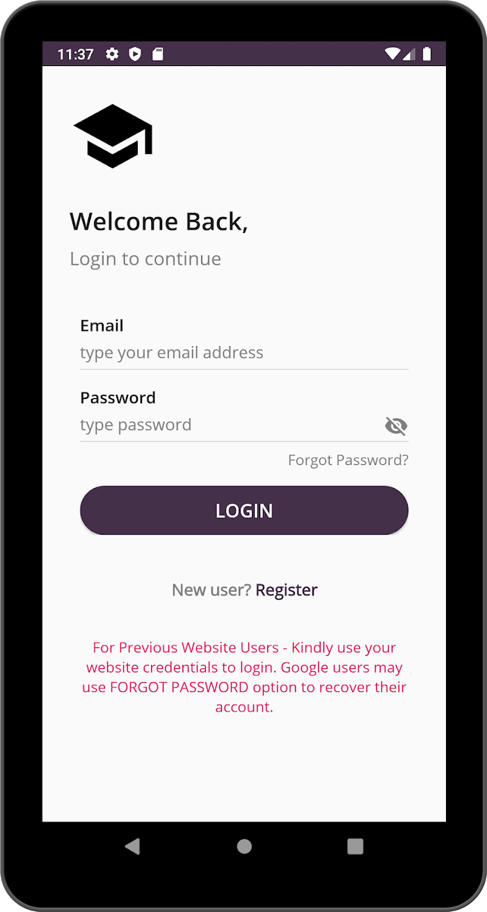This screenshot has width=487, height=912.
Task: Tap the Android home circle button
Action: pyautogui.click(x=244, y=846)
